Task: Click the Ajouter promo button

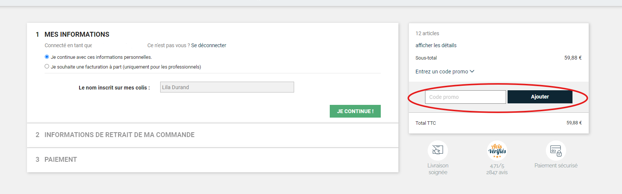Action: click(539, 97)
